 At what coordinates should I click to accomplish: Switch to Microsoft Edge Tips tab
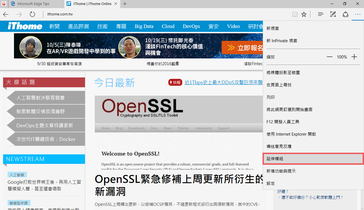coord(34,4)
